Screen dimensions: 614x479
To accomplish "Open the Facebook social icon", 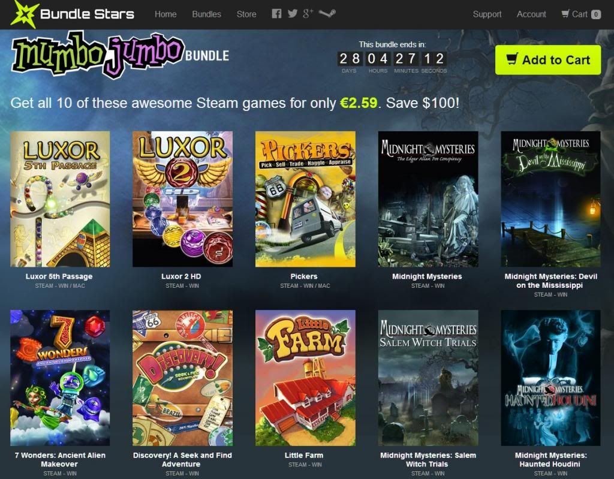I will (276, 14).
